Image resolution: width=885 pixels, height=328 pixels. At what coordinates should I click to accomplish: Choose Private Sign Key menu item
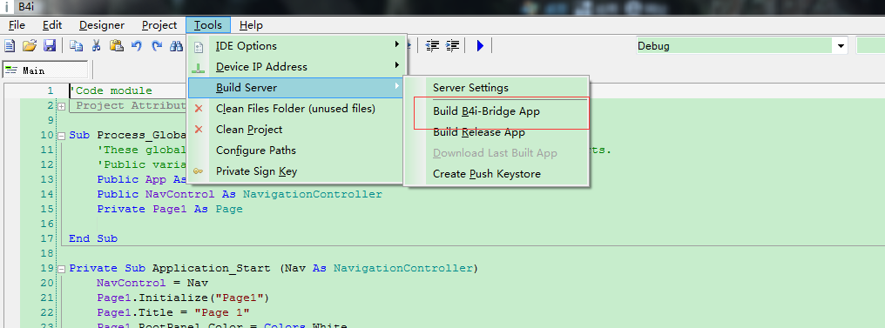[x=296, y=171]
